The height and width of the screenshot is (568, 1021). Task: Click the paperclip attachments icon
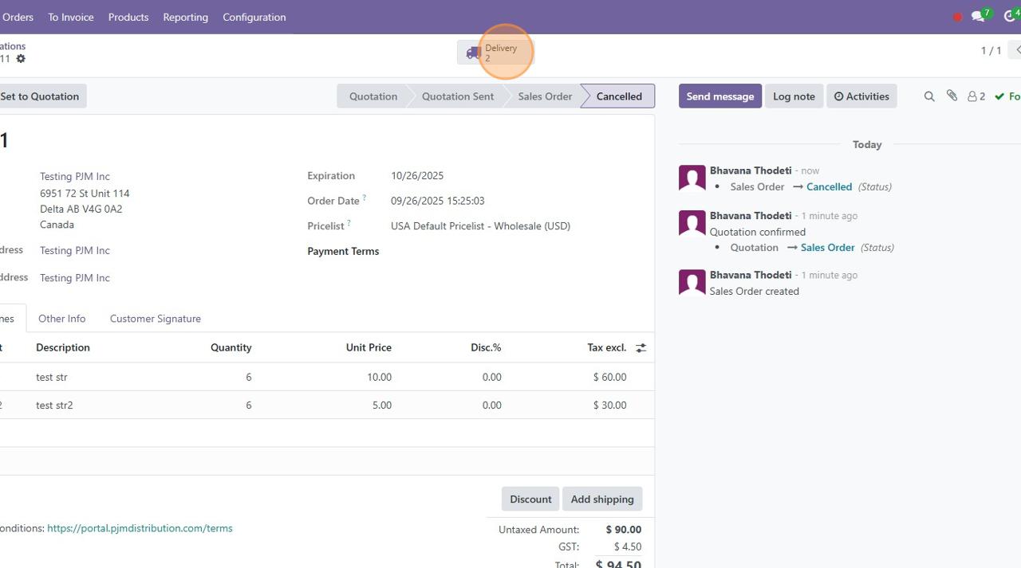coord(952,96)
